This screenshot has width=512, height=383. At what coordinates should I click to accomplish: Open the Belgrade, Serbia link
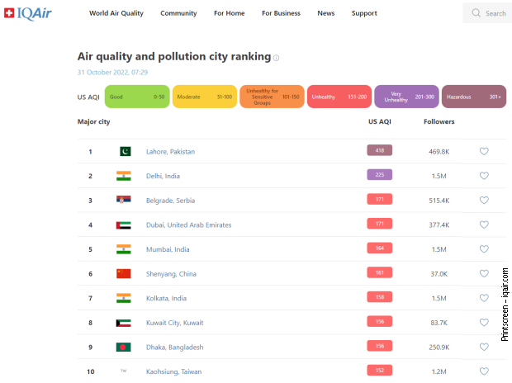coord(170,201)
